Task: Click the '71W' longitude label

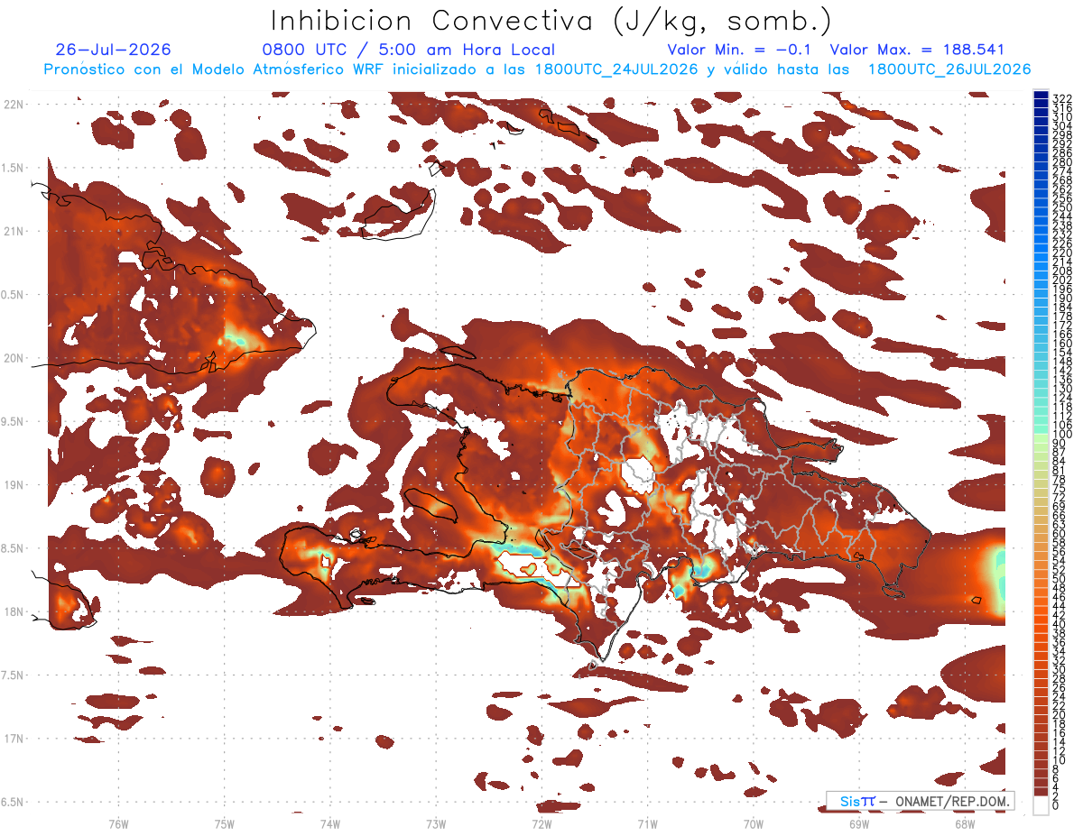Action: coord(647,823)
